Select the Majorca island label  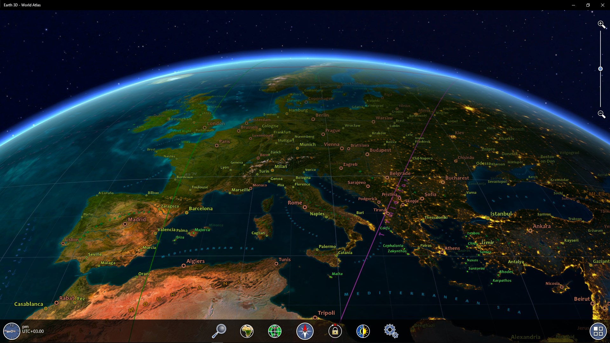pos(202,230)
